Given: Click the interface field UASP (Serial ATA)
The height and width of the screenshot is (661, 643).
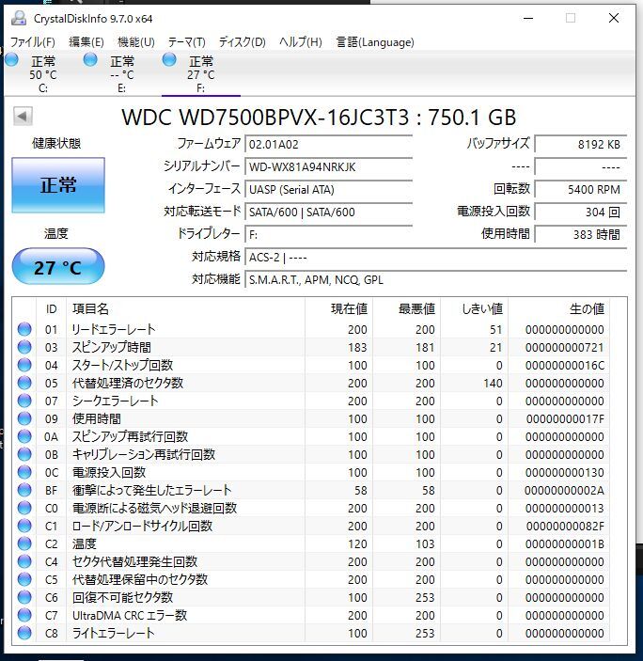Looking at the screenshot, I should click(x=328, y=189).
